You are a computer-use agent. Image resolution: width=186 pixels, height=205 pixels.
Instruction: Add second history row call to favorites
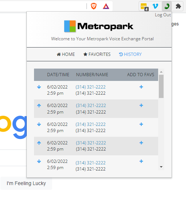141,105
